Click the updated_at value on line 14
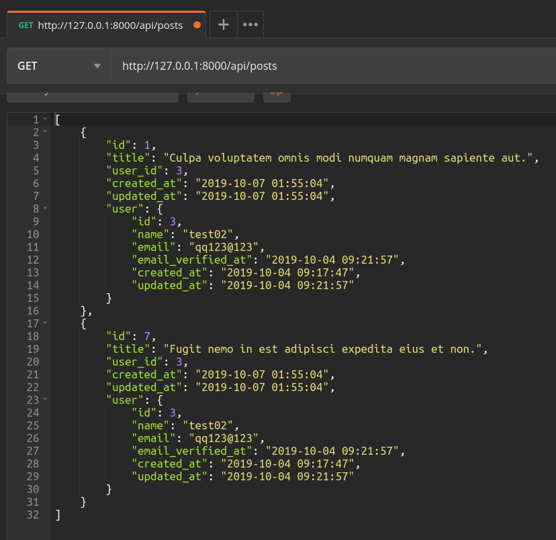This screenshot has height=540, width=556. click(287, 285)
